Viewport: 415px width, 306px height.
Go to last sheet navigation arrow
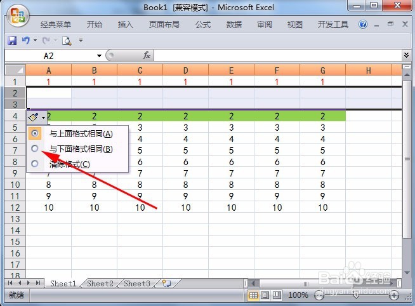pyautogui.click(x=38, y=283)
